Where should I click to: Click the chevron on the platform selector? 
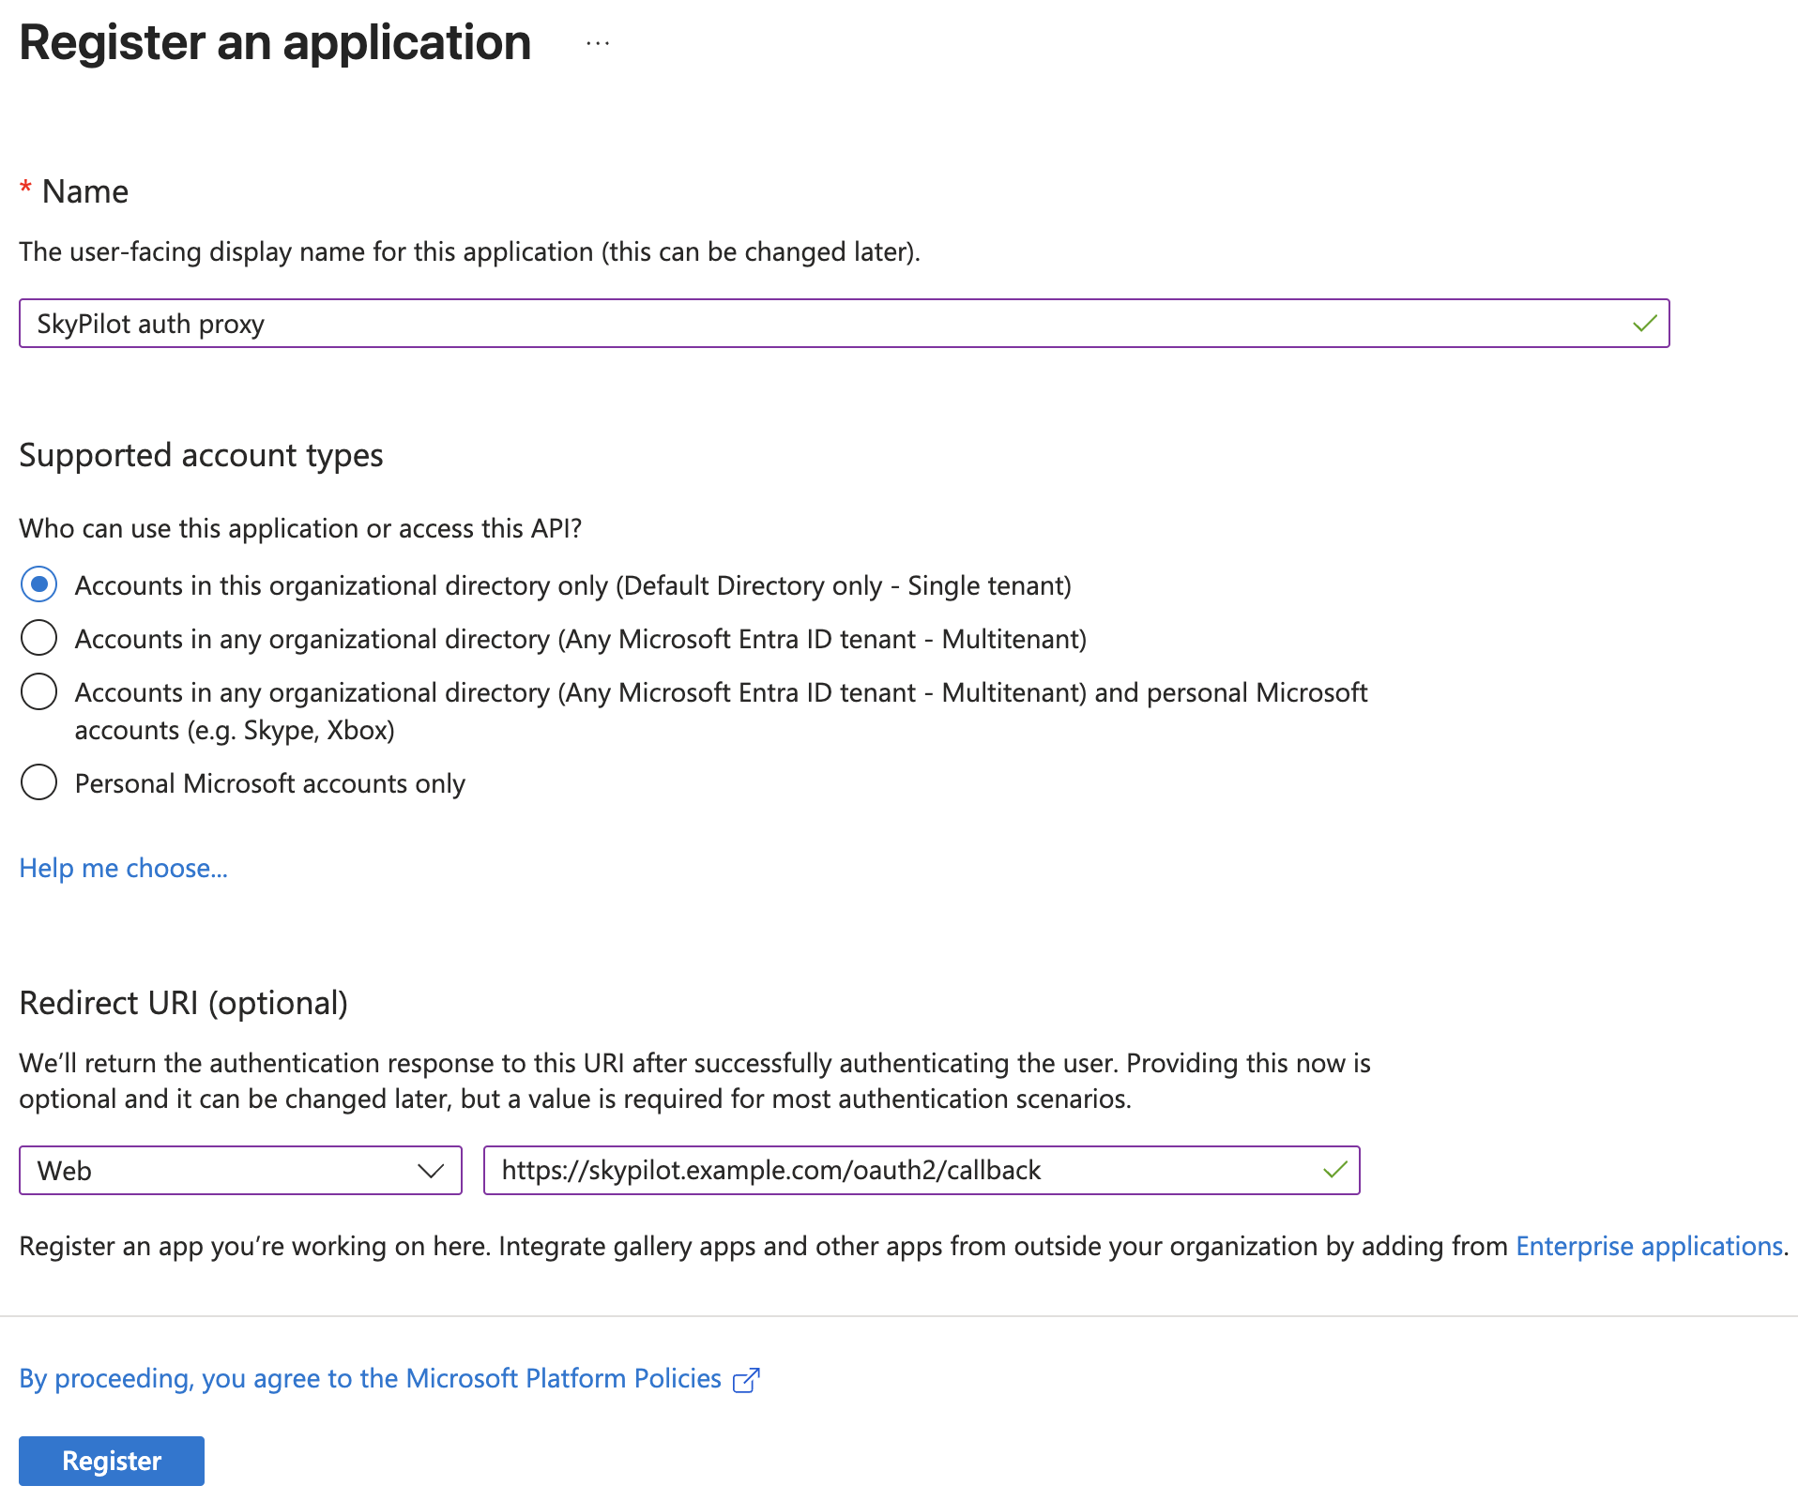(431, 1170)
